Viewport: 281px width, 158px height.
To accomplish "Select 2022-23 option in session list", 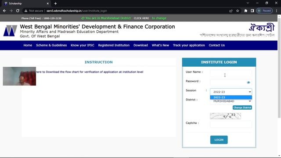I will [231, 97].
